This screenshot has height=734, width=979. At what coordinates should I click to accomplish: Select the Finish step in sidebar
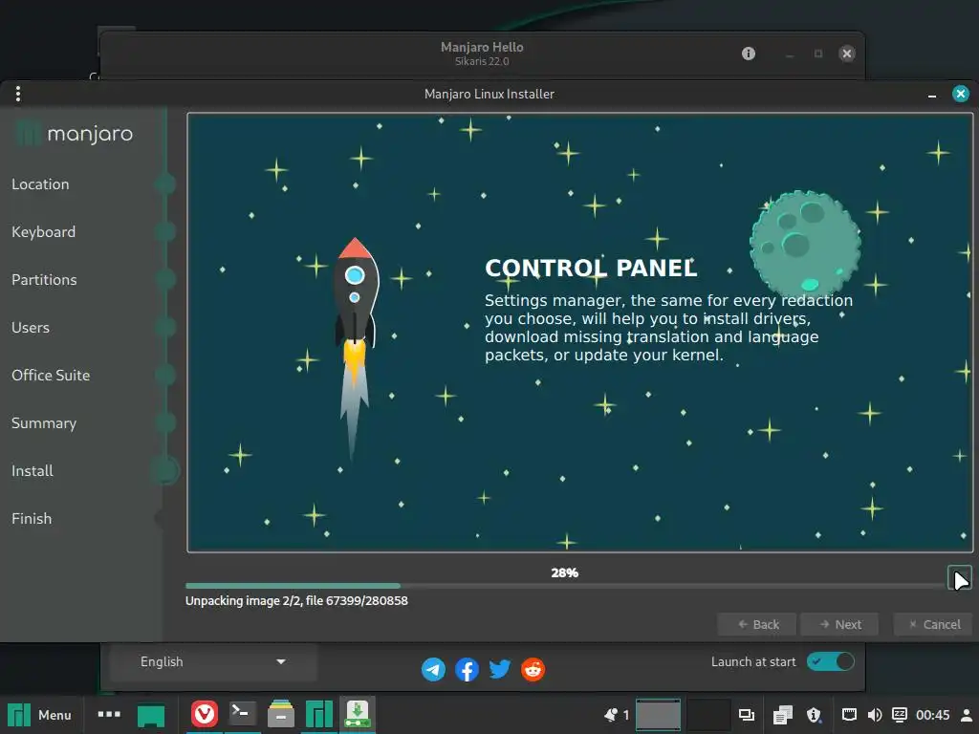(32, 519)
